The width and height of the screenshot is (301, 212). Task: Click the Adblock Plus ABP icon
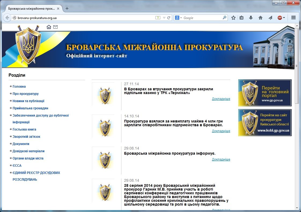coord(280,18)
